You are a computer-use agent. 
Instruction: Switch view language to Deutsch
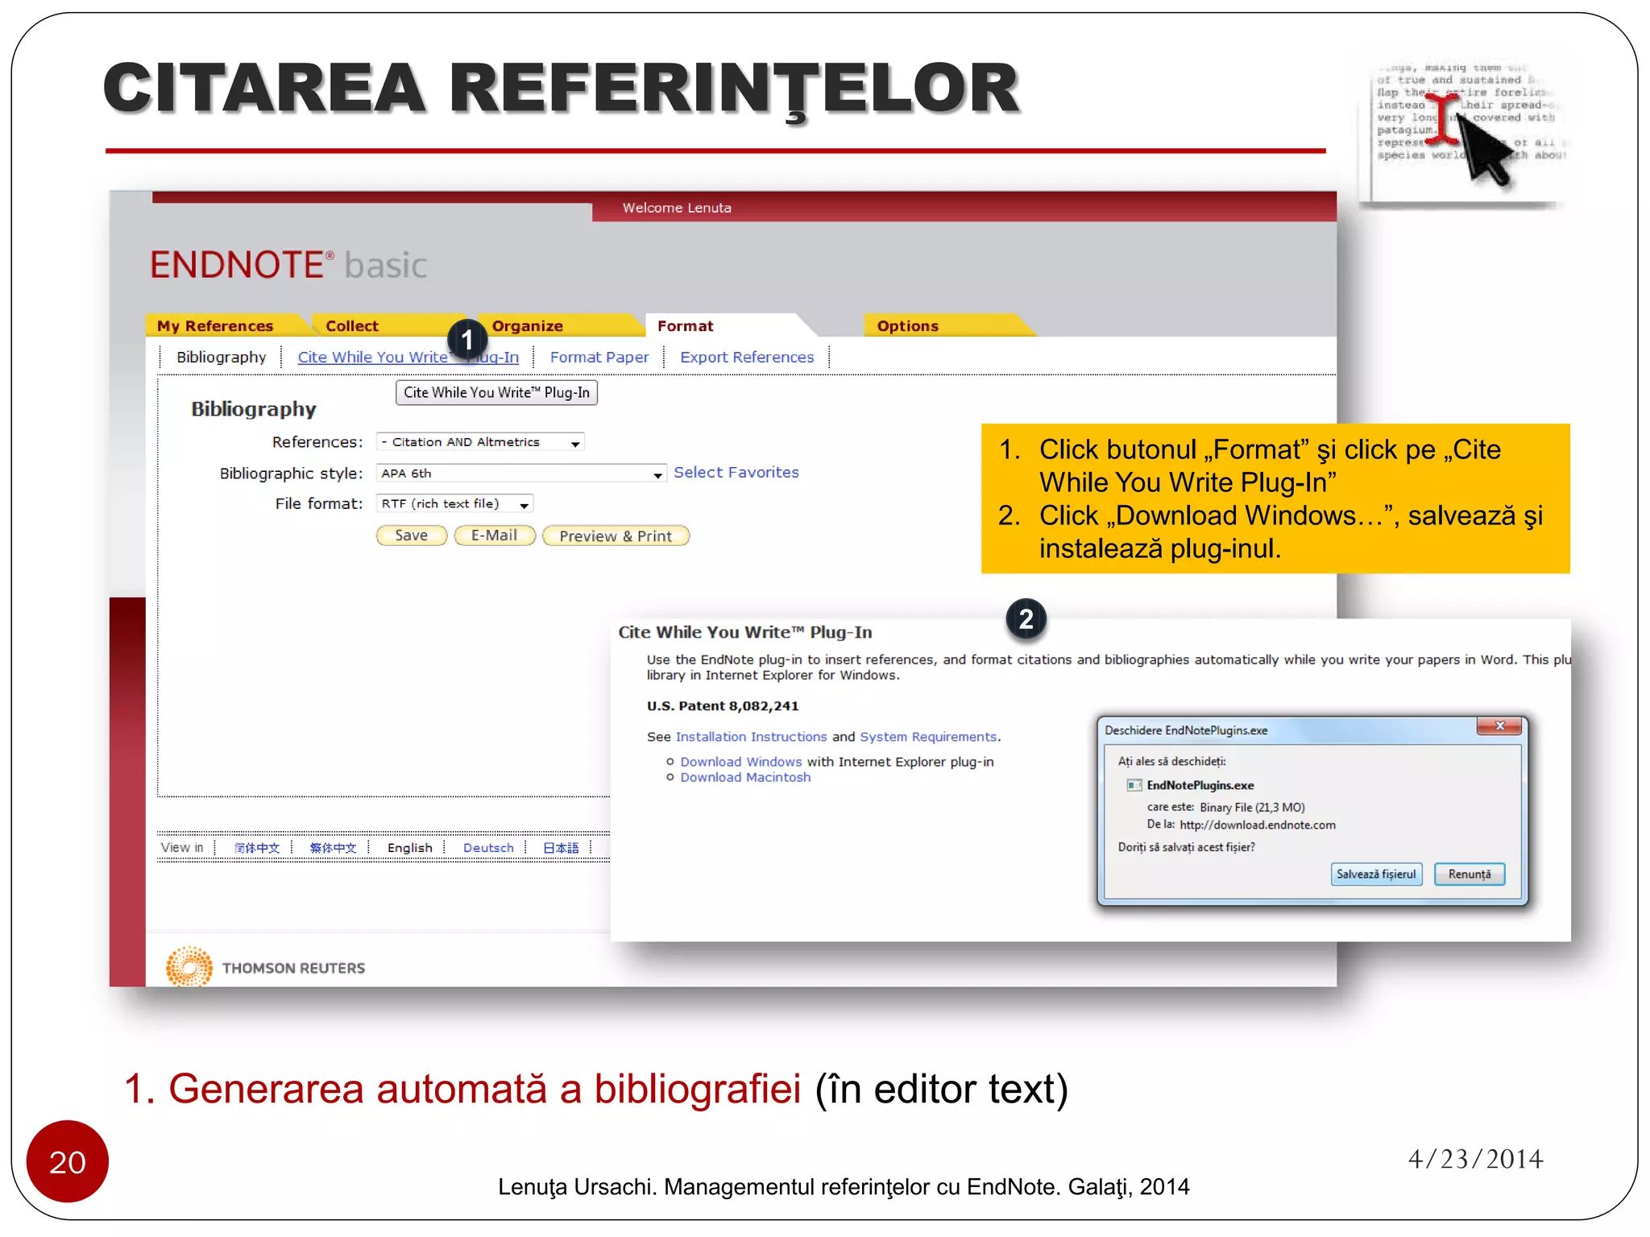[488, 848]
